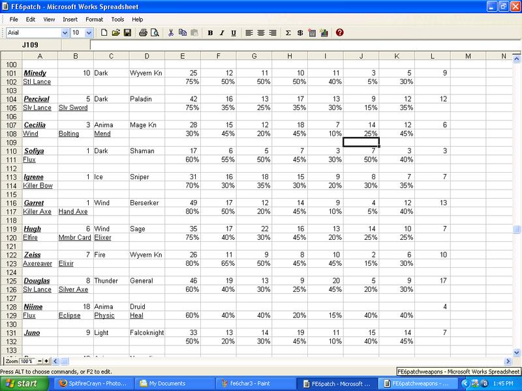Click the Windows Start button
The image size is (522, 391).
22,383
